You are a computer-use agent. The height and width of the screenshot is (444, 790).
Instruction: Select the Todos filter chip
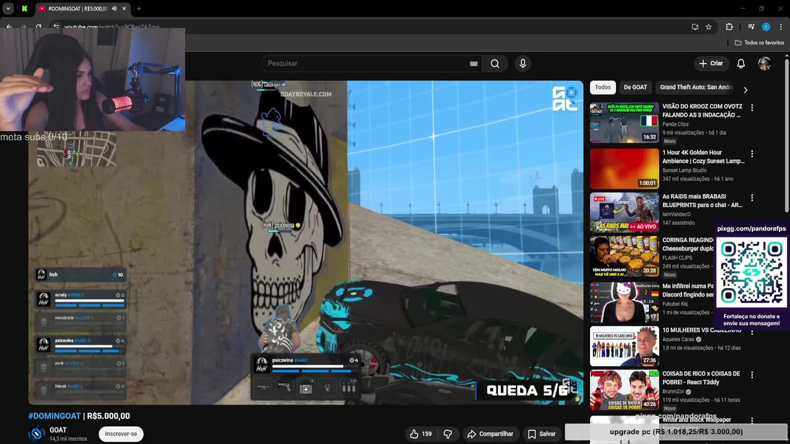[x=603, y=88]
